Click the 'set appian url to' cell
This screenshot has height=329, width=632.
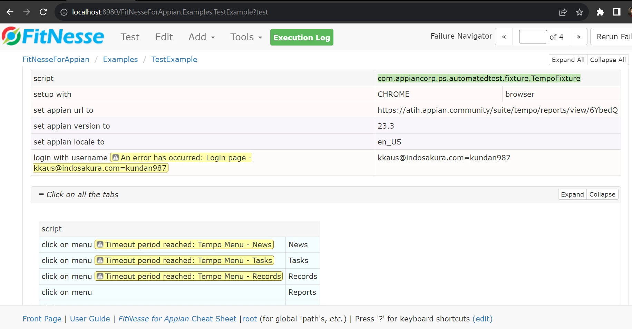pos(203,110)
